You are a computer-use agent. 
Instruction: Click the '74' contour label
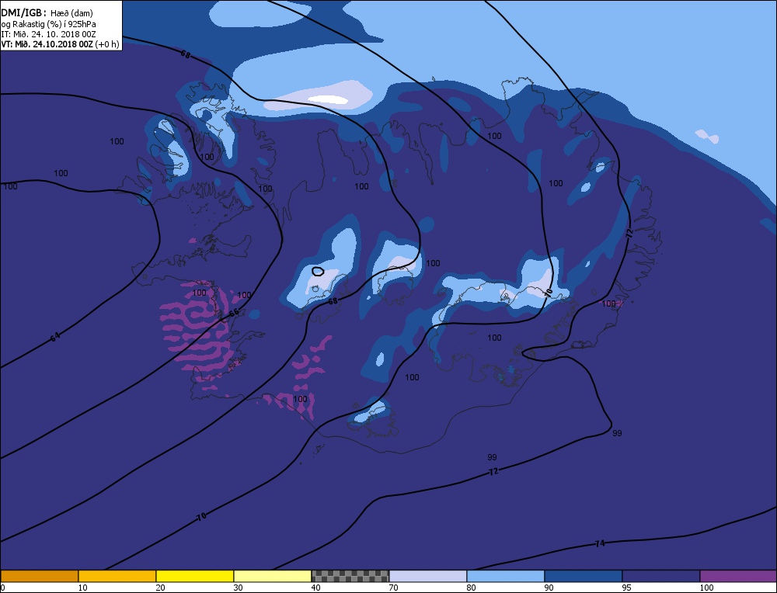[x=600, y=543]
